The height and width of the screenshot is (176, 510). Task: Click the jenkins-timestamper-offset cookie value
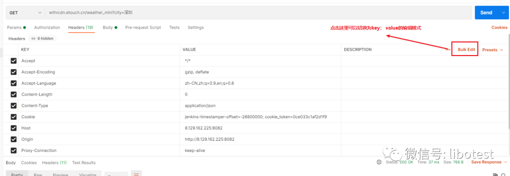pos(255,117)
